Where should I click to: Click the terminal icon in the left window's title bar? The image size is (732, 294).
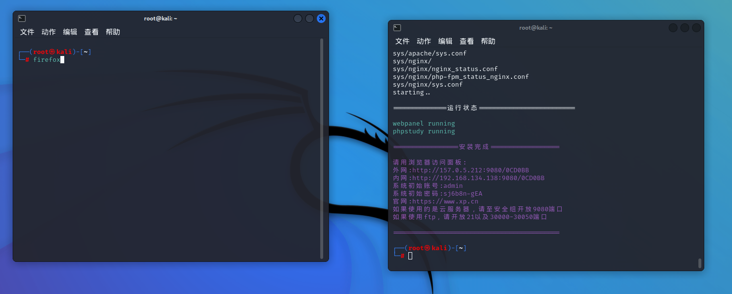click(x=22, y=18)
